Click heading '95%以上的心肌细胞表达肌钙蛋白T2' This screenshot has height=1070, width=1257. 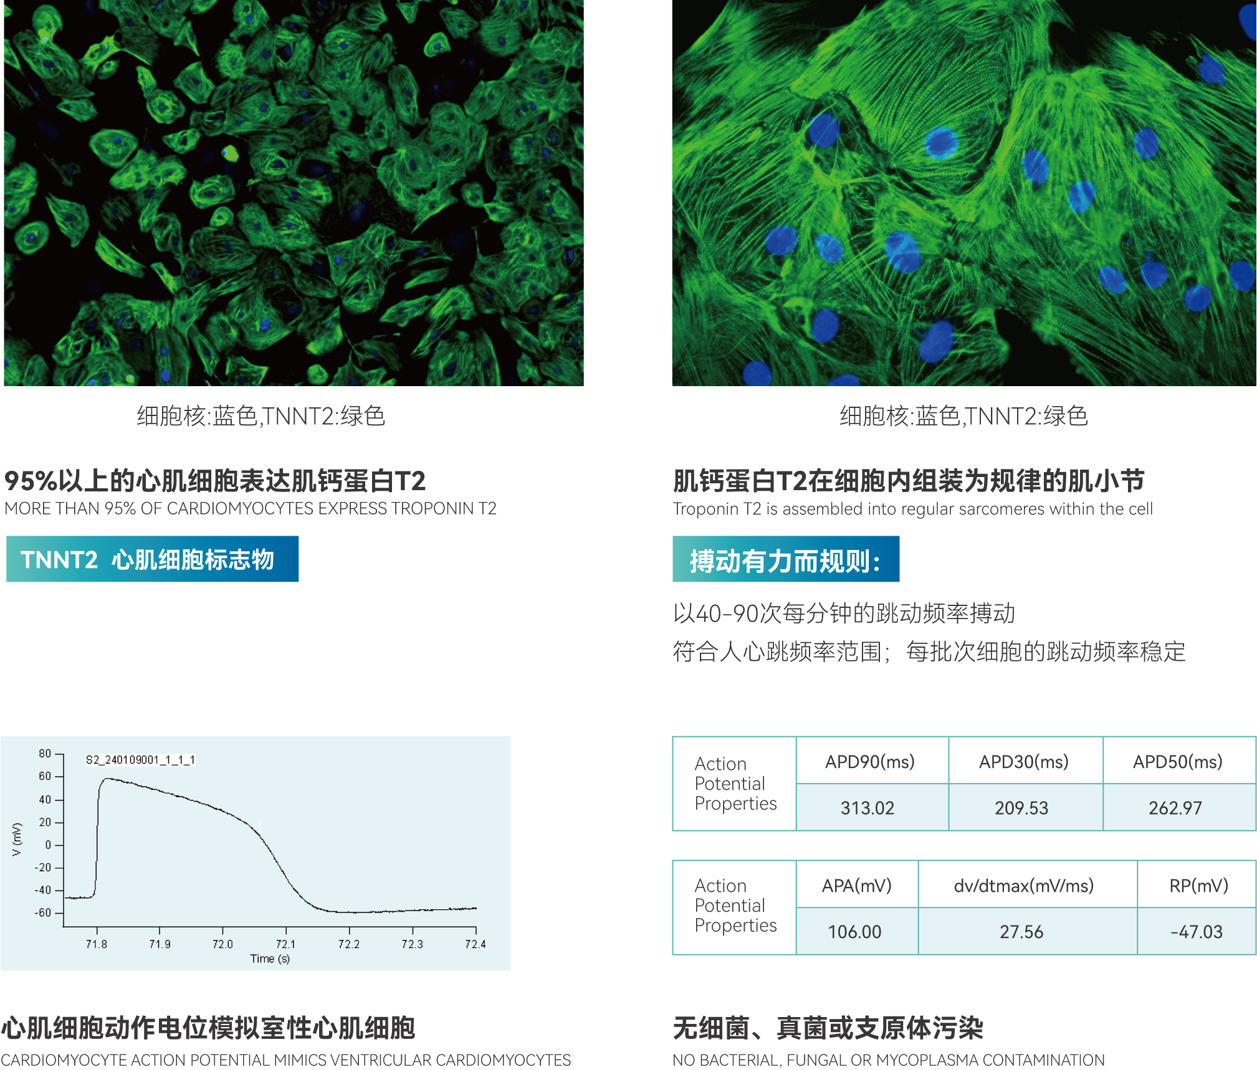(x=214, y=481)
